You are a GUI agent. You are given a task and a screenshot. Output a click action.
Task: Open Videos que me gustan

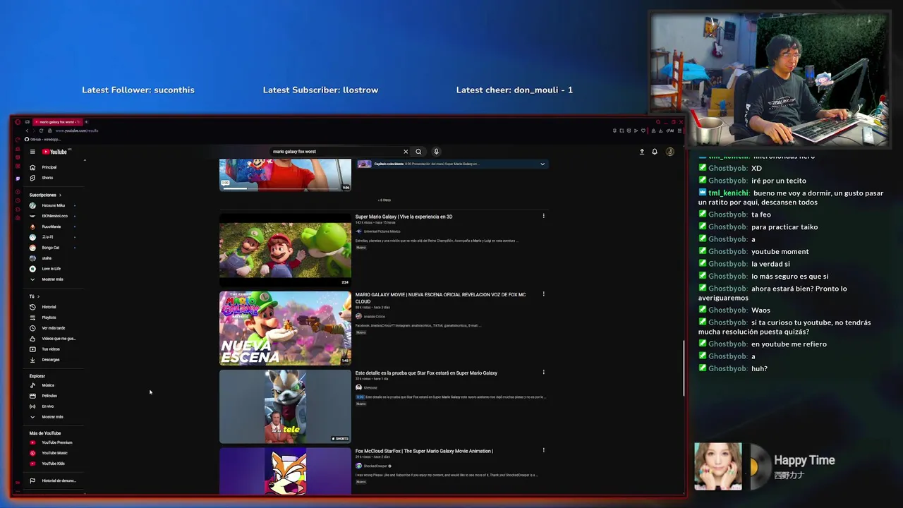53,339
